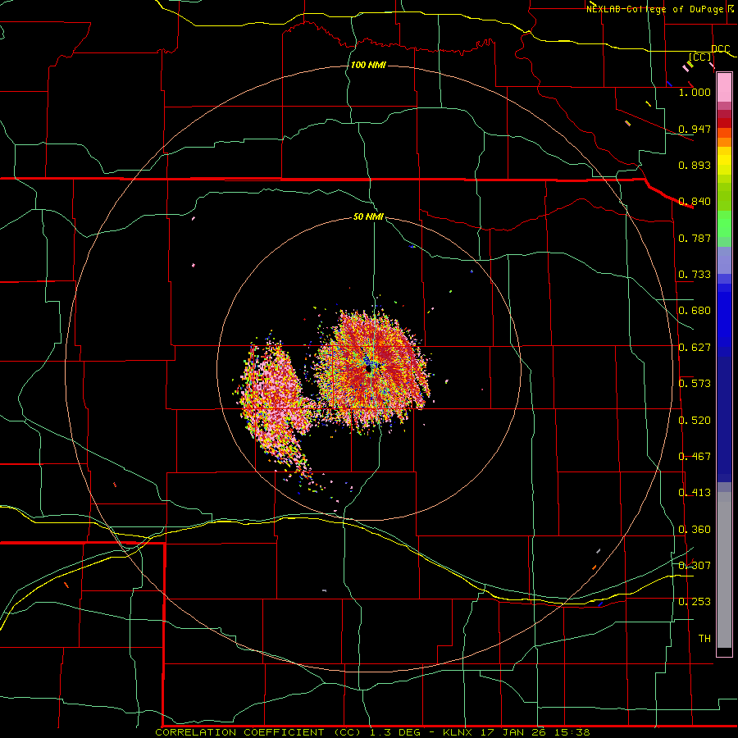Click the TH label on the legend
The height and width of the screenshot is (738, 738).
pyautogui.click(x=704, y=639)
